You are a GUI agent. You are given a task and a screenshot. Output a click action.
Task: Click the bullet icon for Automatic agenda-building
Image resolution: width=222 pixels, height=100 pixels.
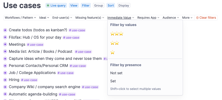(x=5, y=94)
